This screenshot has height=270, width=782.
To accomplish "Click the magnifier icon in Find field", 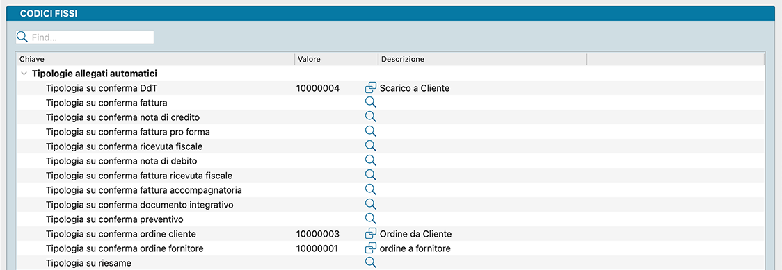I will pyautogui.click(x=22, y=37).
